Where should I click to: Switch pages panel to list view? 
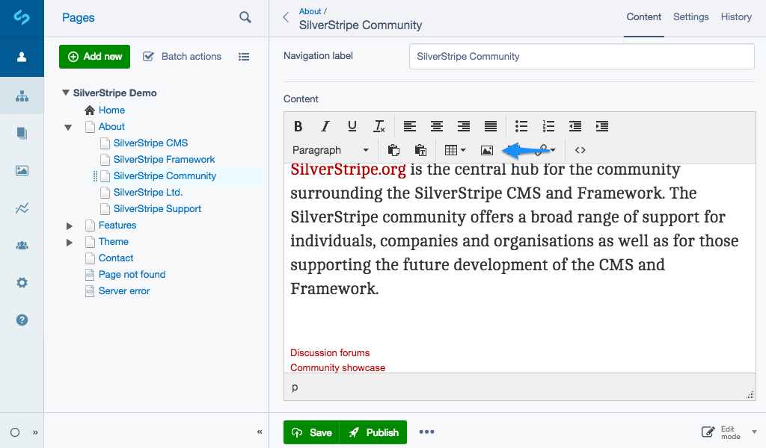[244, 56]
